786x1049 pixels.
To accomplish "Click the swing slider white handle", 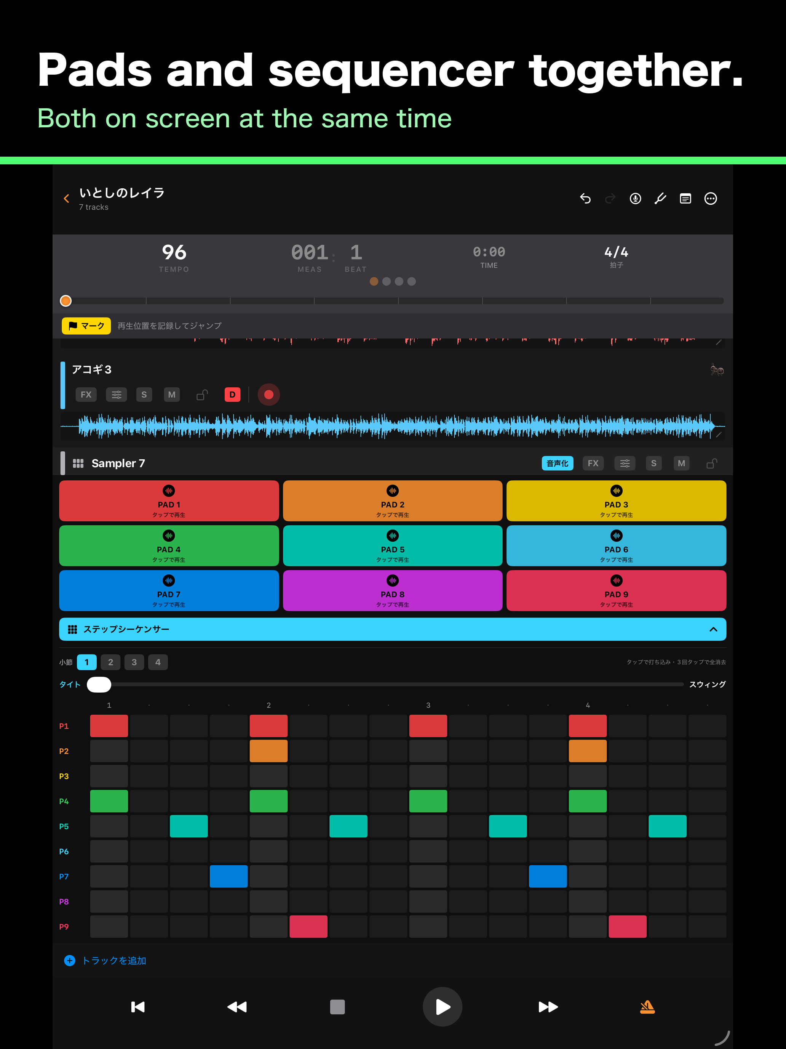I will (x=99, y=684).
